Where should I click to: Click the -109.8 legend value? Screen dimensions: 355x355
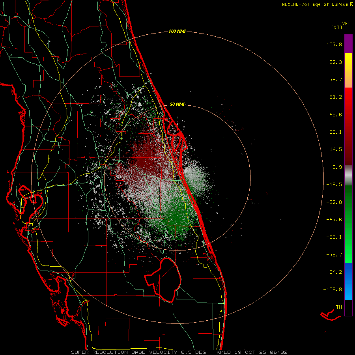click(333, 290)
